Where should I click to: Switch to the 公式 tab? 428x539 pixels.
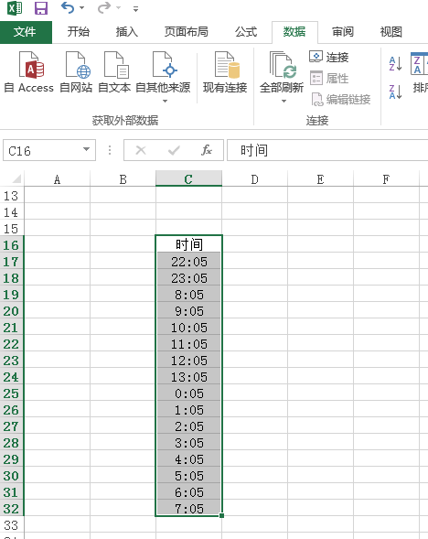click(246, 32)
